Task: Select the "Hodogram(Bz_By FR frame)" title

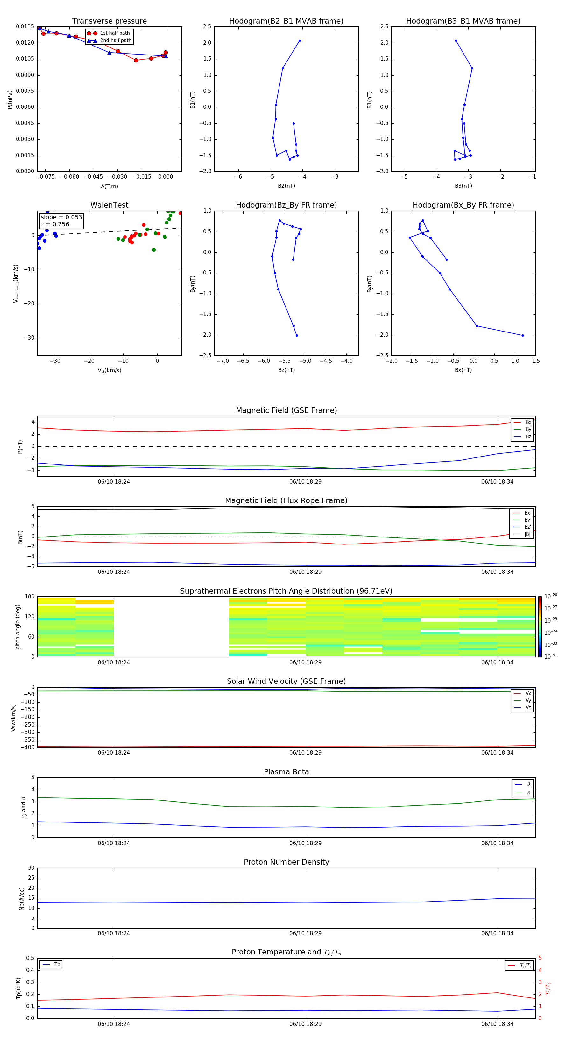Action: click(x=286, y=205)
